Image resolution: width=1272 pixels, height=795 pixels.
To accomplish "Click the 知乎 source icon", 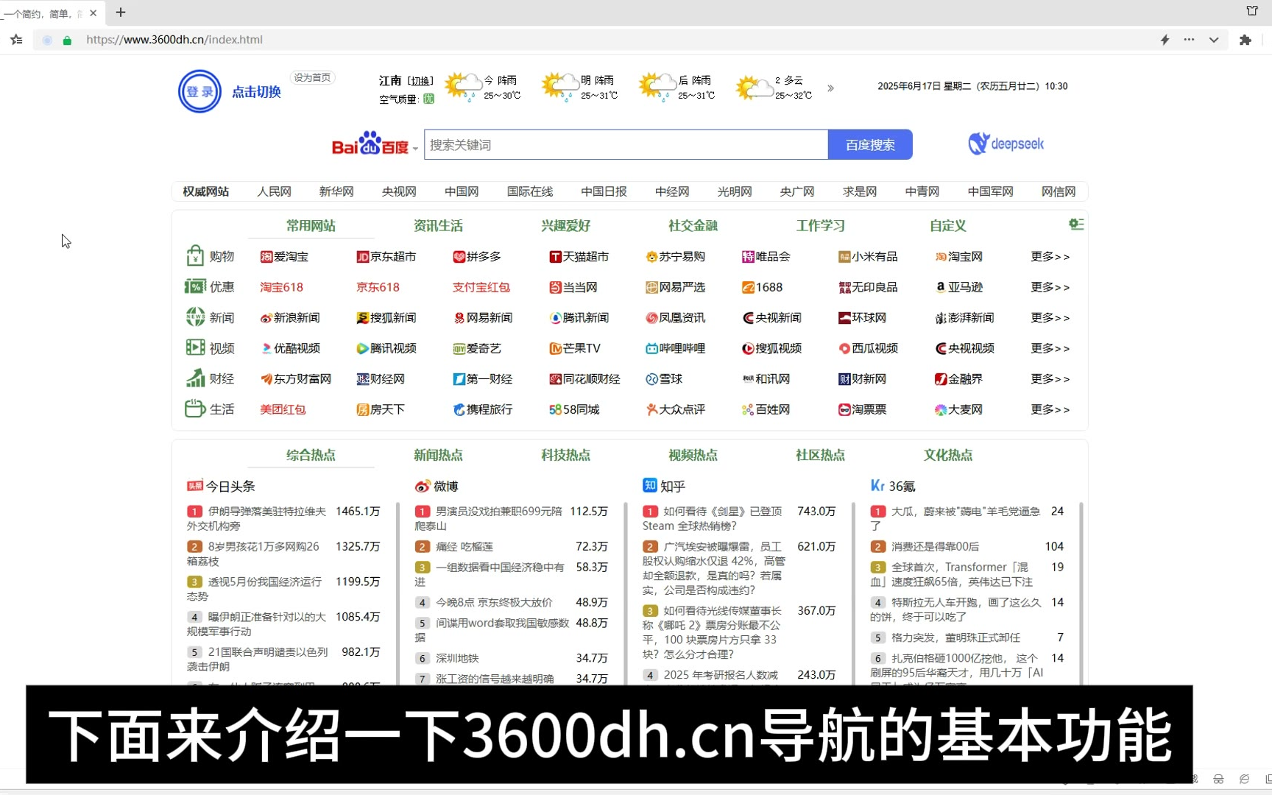I will point(649,485).
